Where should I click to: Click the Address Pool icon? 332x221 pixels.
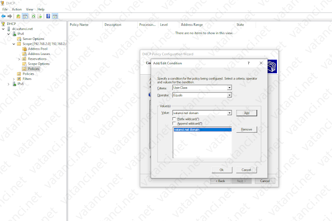click(24, 49)
